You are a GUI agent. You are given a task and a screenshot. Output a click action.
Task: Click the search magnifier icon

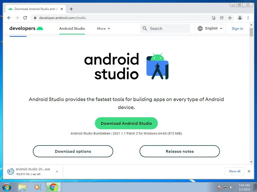tap(145, 28)
